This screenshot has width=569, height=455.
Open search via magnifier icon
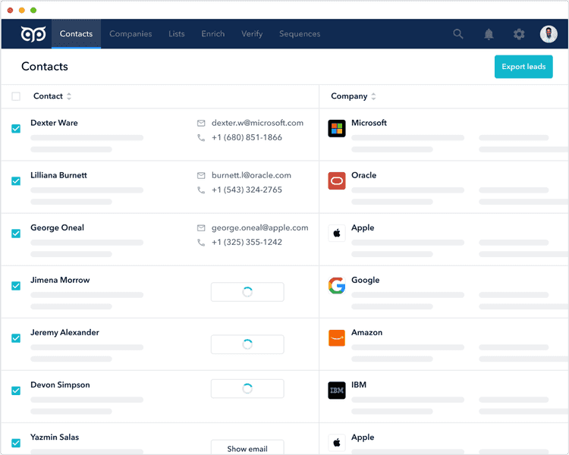click(458, 33)
